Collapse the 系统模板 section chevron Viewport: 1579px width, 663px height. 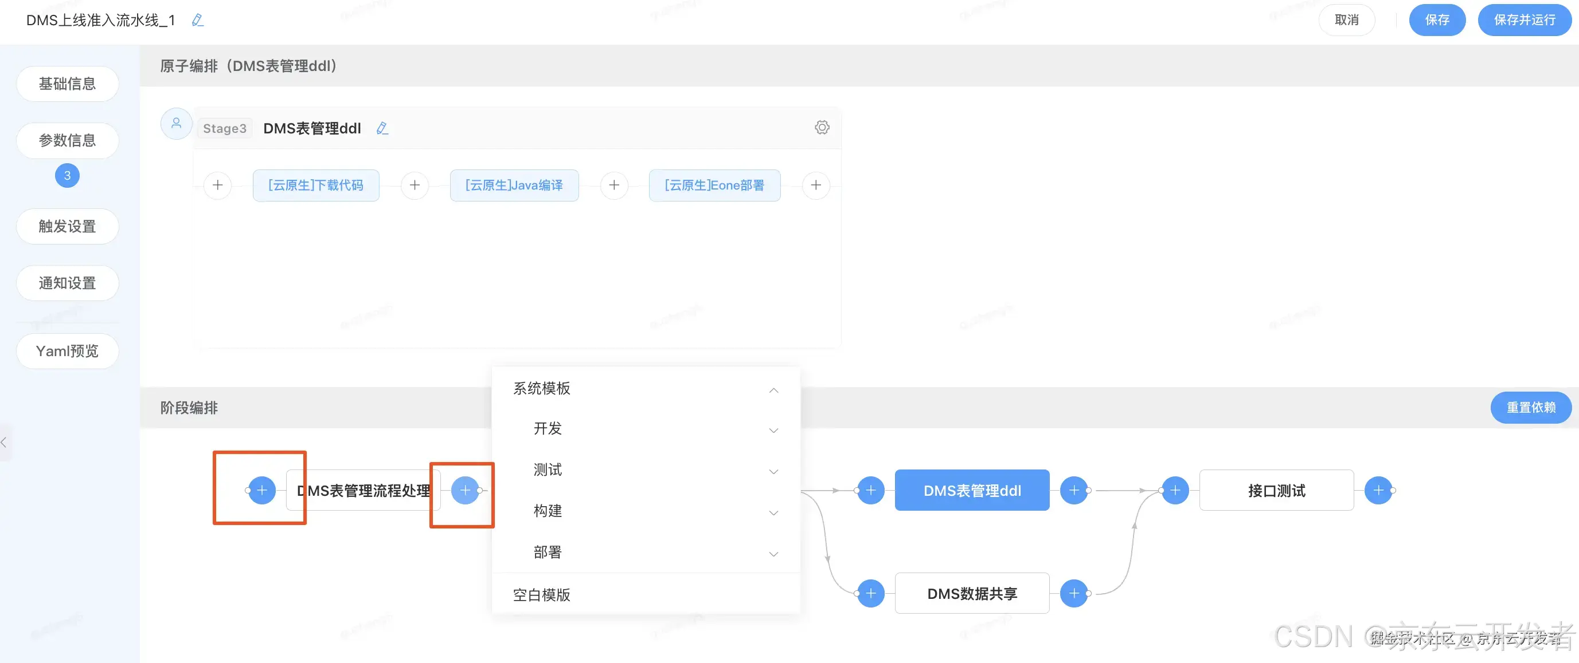(773, 390)
